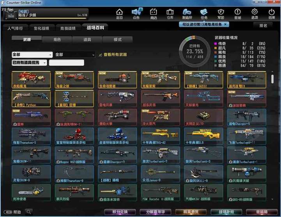Select the 海皇之怒 weapon card
The width and height of the screenshot is (281, 217).
click(74, 79)
